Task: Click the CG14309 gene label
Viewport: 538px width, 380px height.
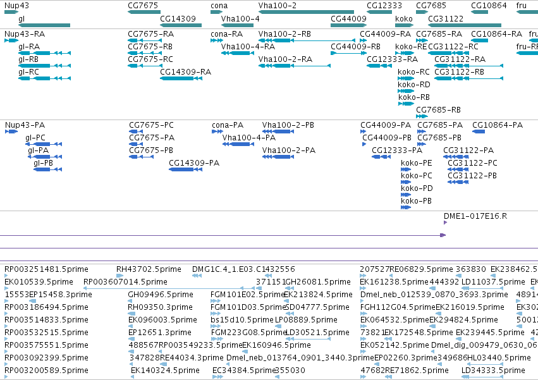Action: coord(178,18)
